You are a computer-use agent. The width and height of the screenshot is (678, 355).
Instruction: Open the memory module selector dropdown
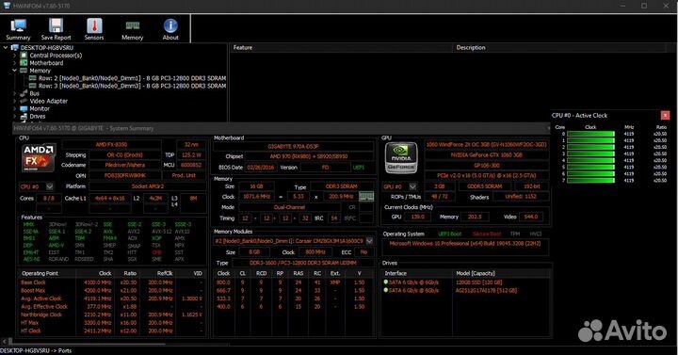tap(370, 240)
